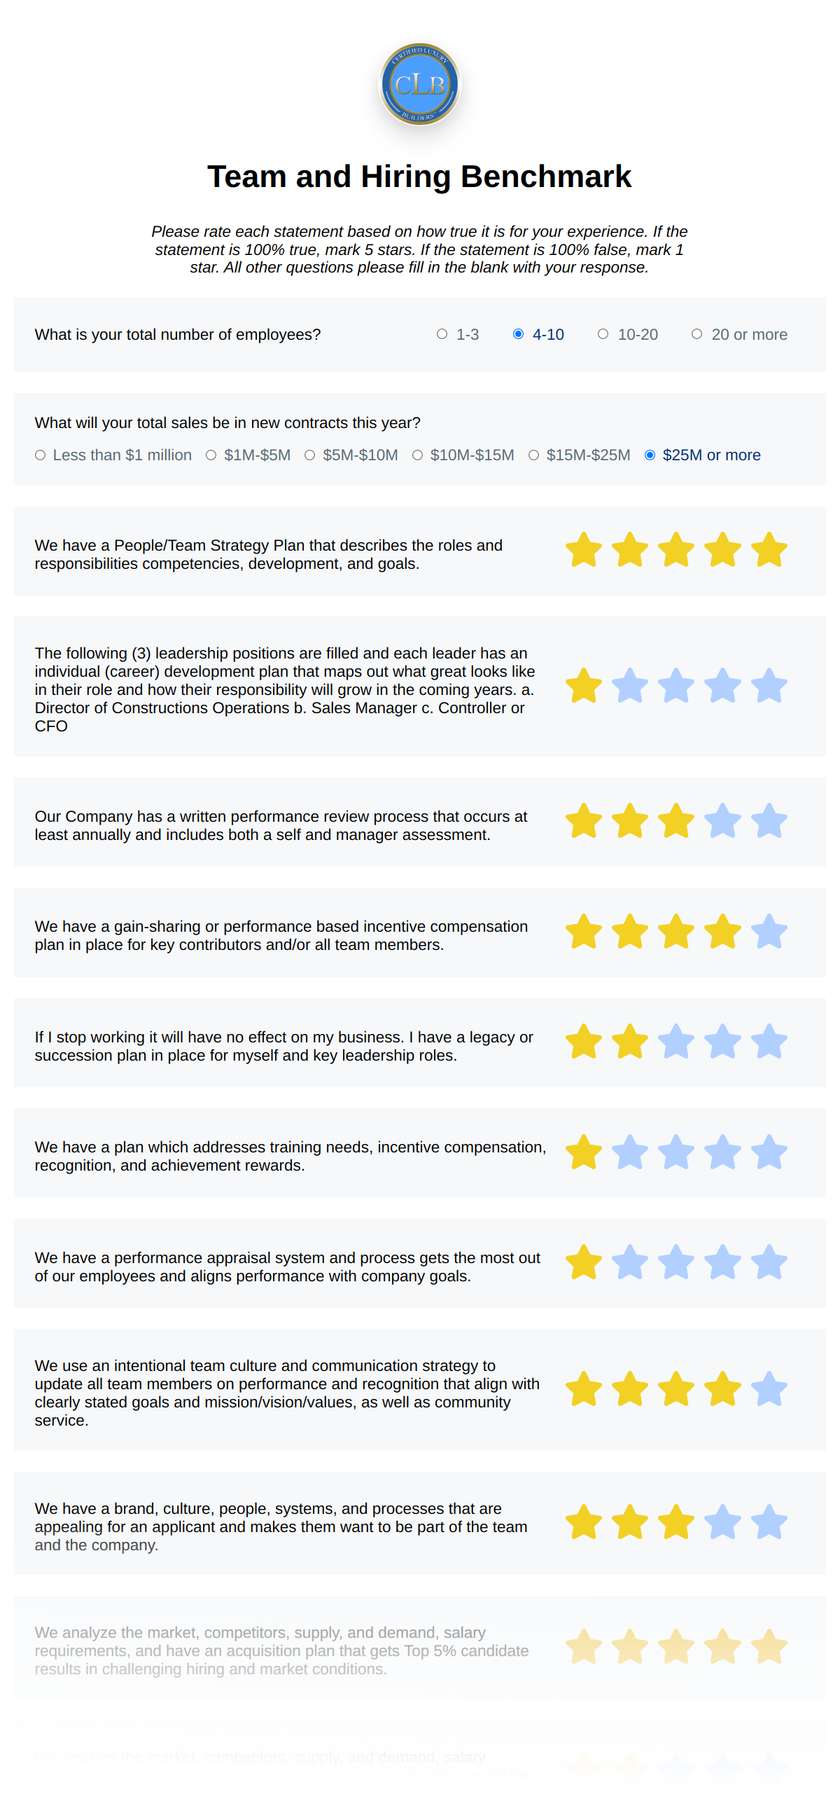This screenshot has width=840, height=1799.
Task: Rate written performance review process four stars
Action: pos(722,821)
